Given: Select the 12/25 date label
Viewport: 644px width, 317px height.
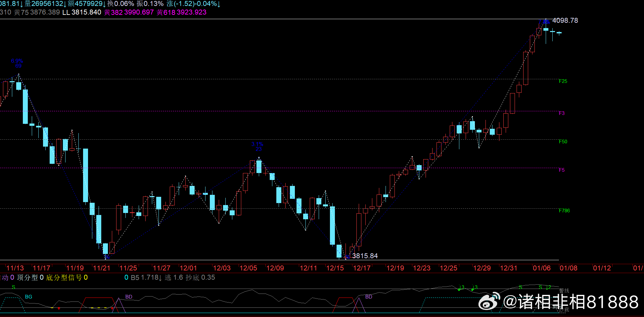Looking at the screenshot, I should pos(449,268).
